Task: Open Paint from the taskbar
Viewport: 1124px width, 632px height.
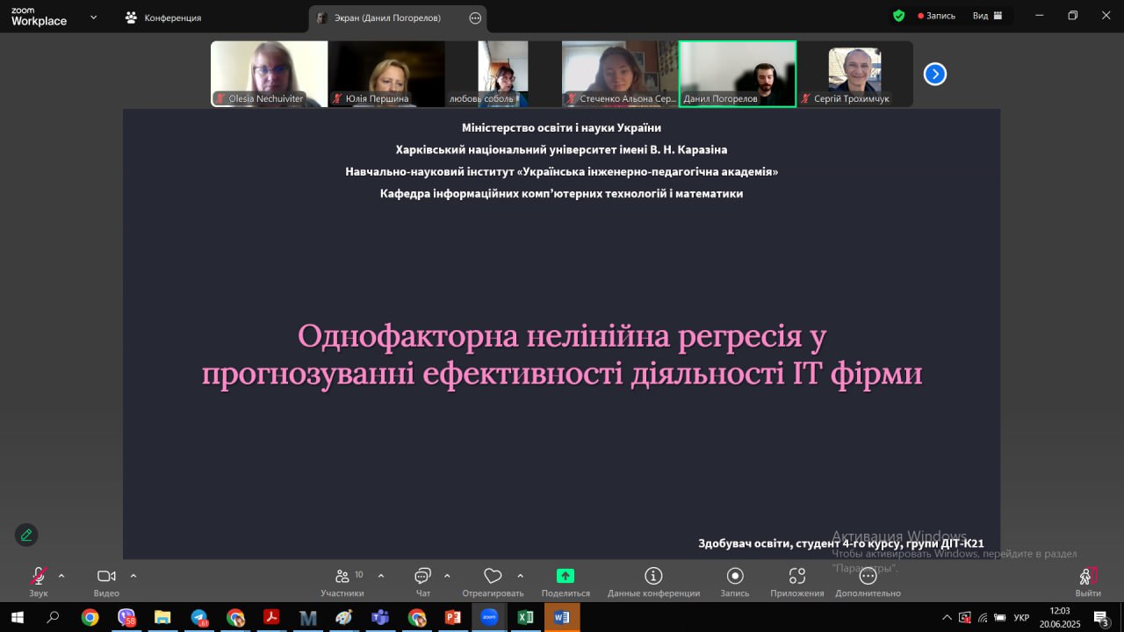Action: point(343,617)
